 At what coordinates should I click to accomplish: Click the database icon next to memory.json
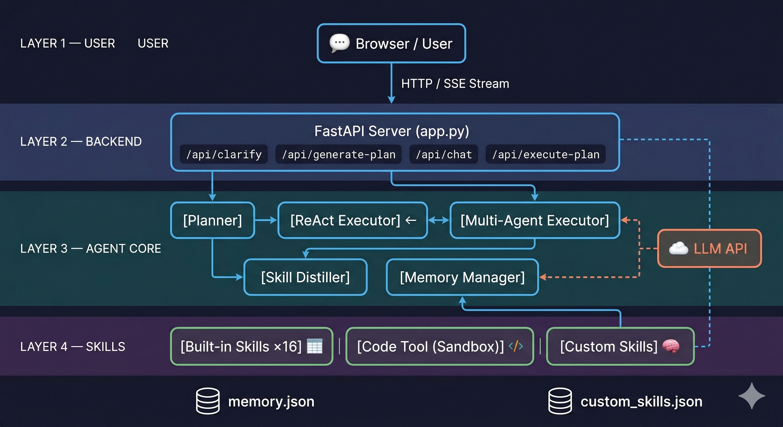208,401
